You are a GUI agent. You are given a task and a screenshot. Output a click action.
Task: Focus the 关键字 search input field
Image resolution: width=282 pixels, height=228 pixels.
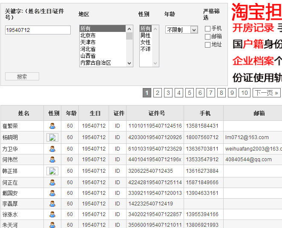[38, 30]
